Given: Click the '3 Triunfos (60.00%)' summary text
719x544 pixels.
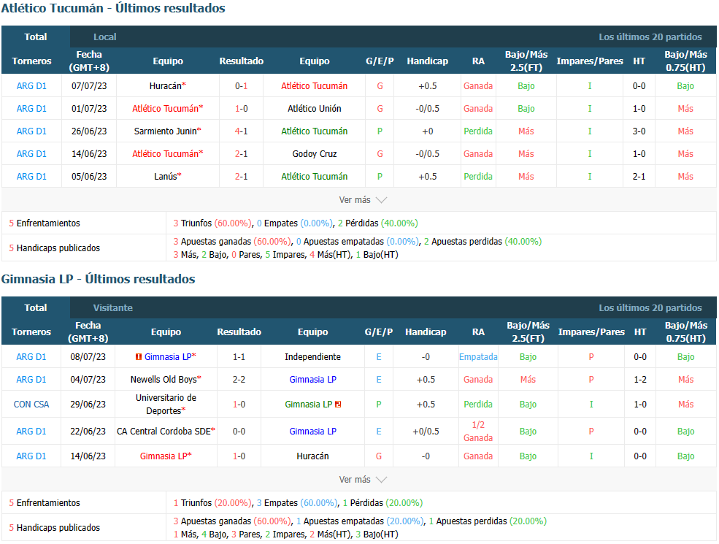Looking at the screenshot, I should click(x=212, y=223).
